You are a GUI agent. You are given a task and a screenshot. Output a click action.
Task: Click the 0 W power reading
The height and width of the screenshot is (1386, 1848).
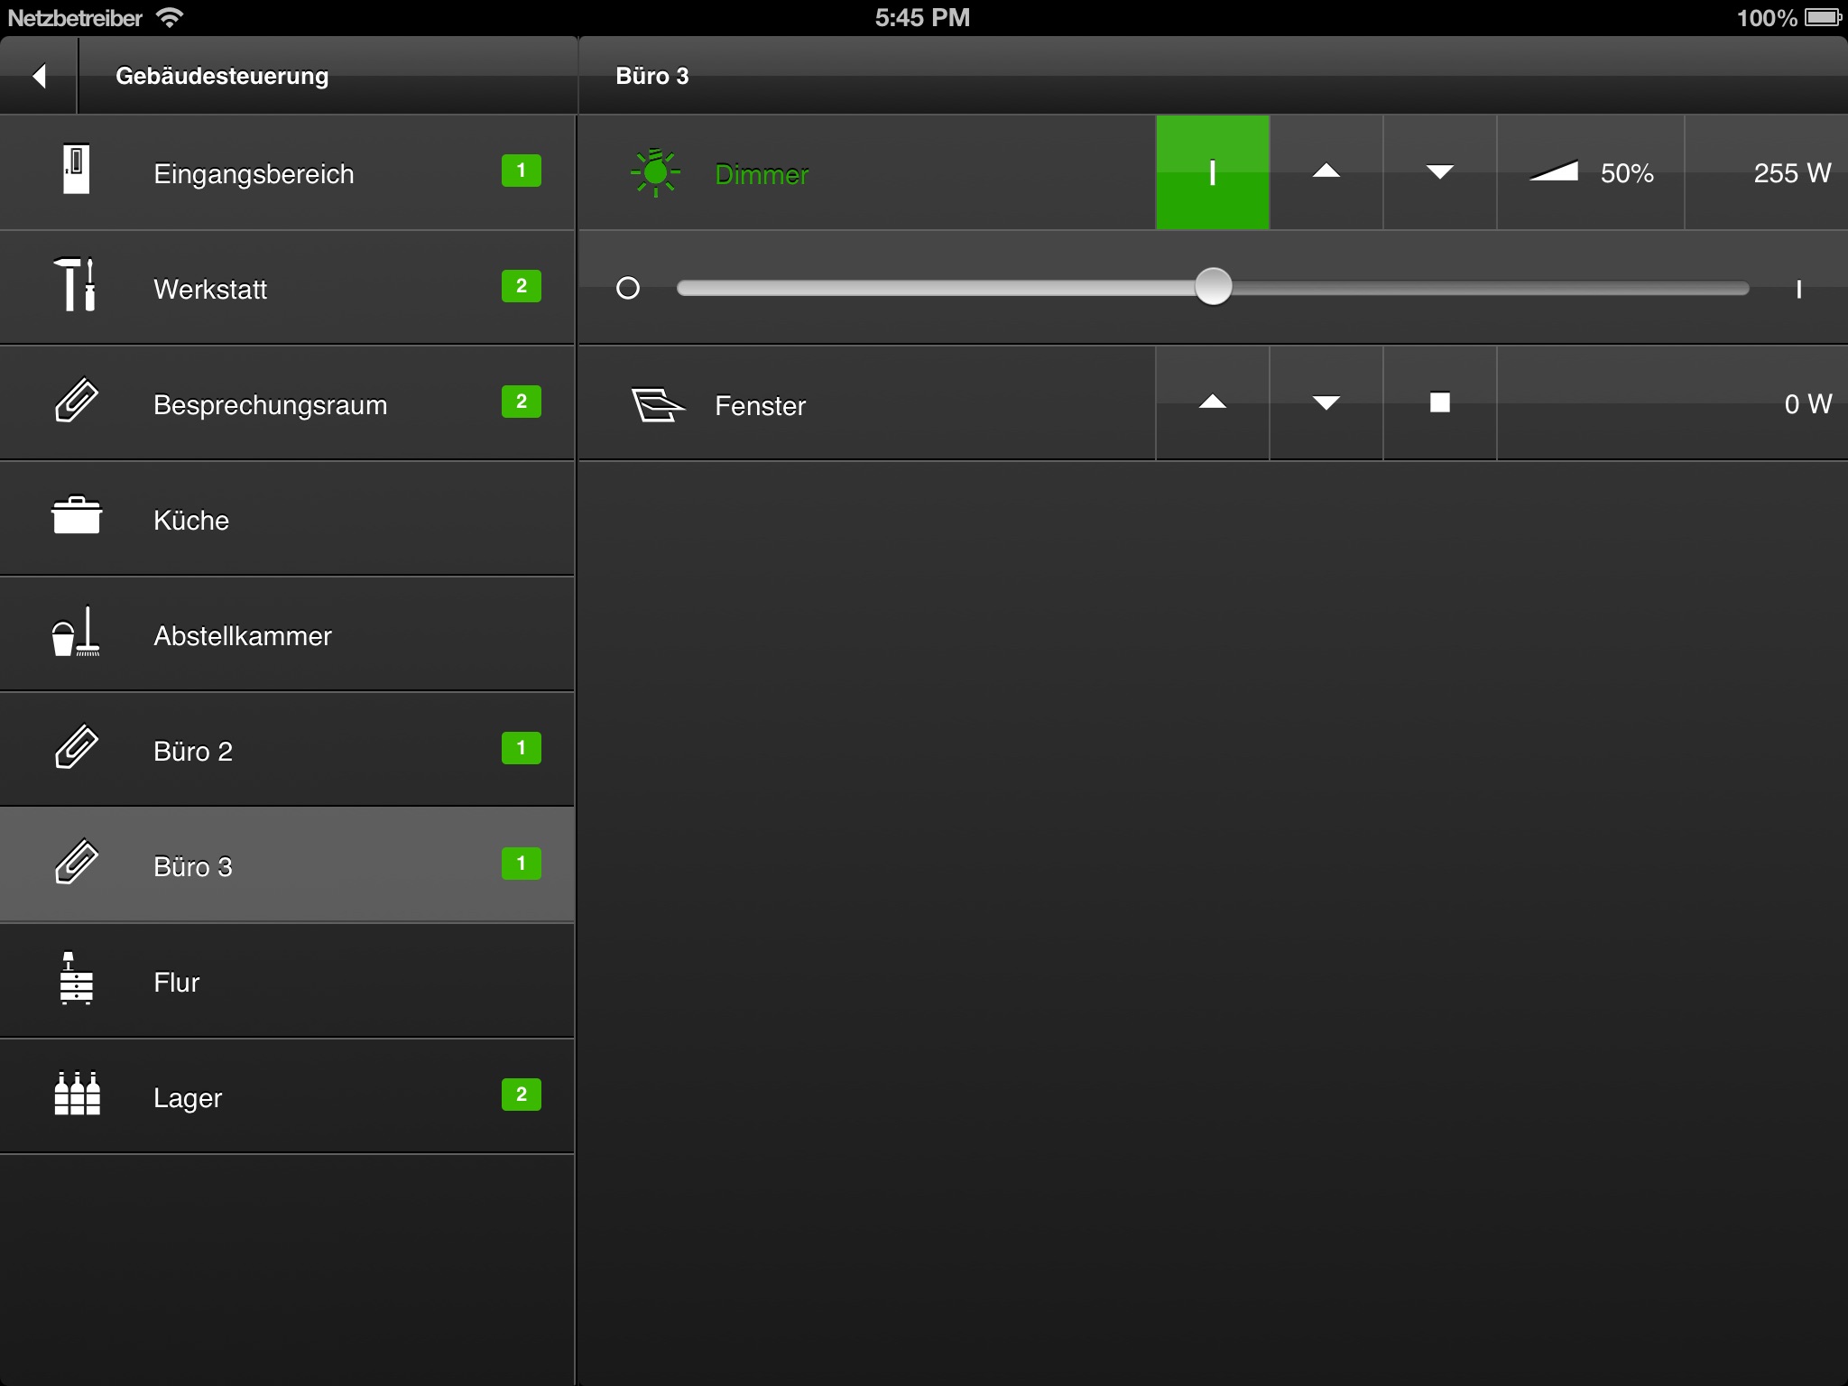[x=1808, y=404]
